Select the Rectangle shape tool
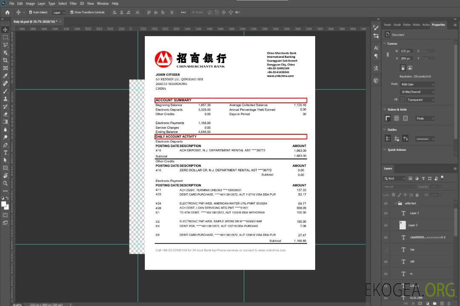 (x=5, y=168)
